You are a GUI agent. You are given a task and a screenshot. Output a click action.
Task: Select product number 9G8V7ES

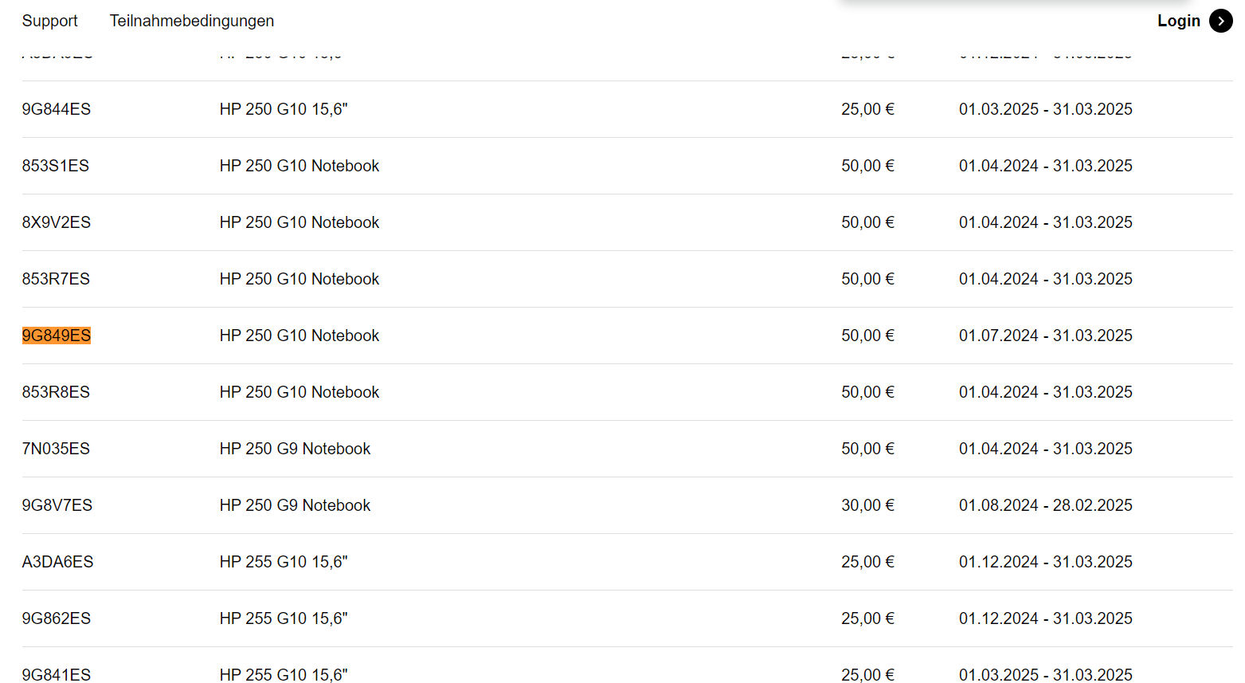pos(57,505)
